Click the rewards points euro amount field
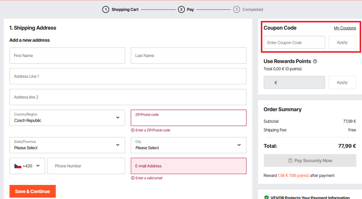362x199 pixels. click(294, 83)
